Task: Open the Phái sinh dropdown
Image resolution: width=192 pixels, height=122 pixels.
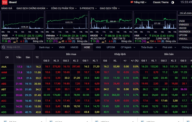Action: point(169,47)
